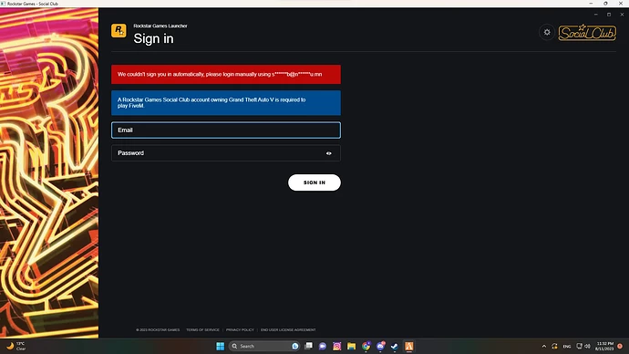Click the ENG language indicator
The width and height of the screenshot is (629, 354).
[567, 347]
